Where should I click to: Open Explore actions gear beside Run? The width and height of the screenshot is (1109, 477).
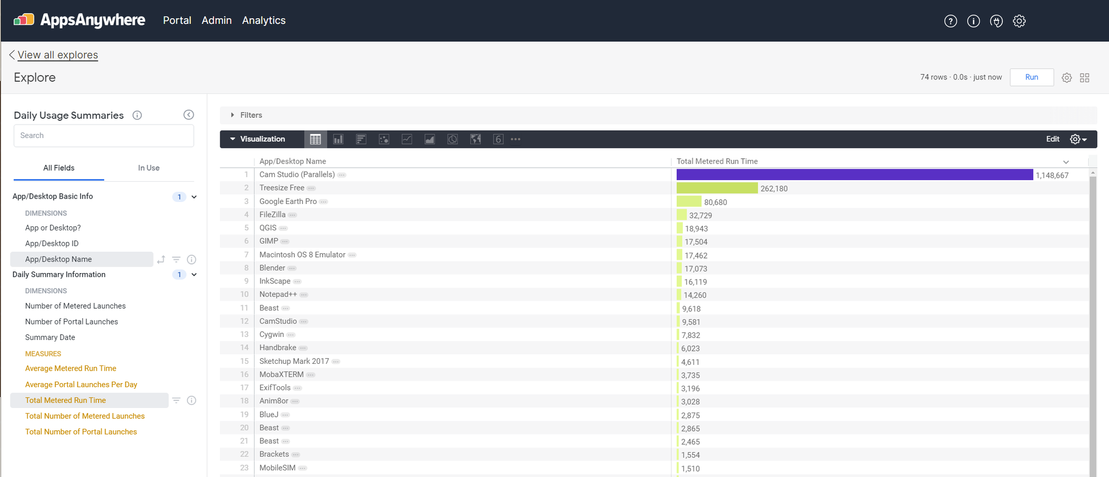point(1067,78)
